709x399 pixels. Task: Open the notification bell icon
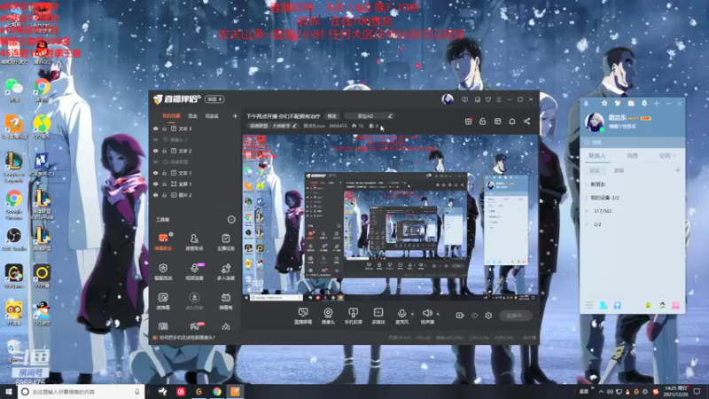click(x=512, y=121)
